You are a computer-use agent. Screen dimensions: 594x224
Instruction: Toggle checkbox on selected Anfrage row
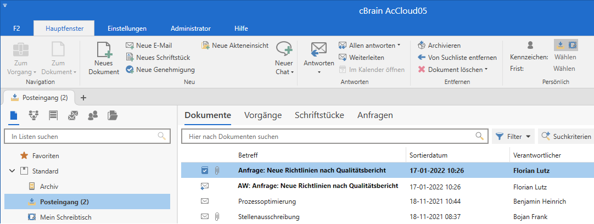tap(205, 171)
